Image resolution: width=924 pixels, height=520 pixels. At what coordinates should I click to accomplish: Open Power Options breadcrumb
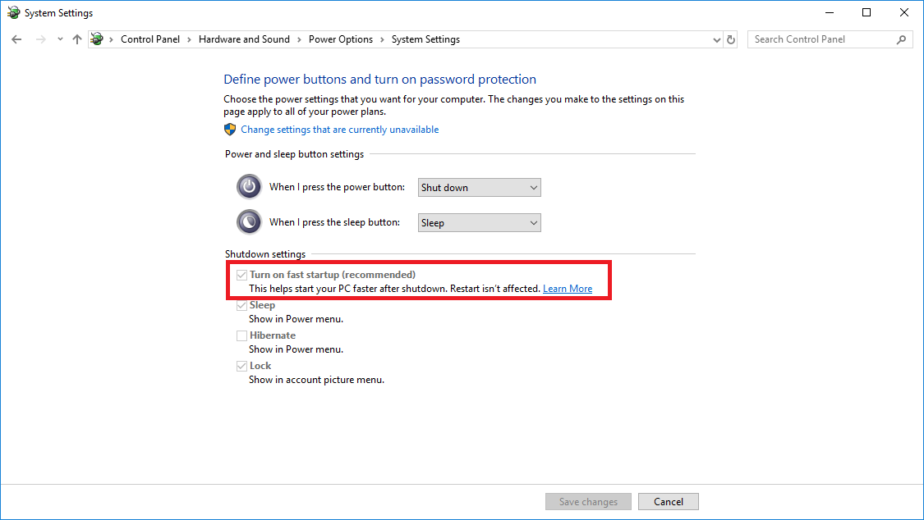(x=341, y=39)
